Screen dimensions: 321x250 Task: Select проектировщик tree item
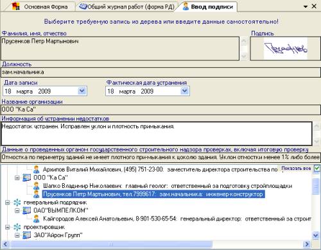coord(44,227)
